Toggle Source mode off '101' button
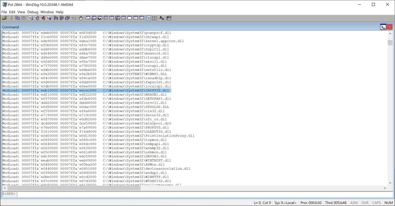 click(x=155, y=18)
